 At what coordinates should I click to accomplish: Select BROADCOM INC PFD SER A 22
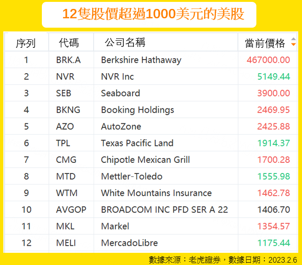pyautogui.click(x=165, y=210)
